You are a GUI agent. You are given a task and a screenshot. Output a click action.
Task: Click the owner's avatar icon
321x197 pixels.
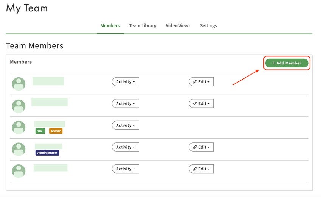[19, 128]
